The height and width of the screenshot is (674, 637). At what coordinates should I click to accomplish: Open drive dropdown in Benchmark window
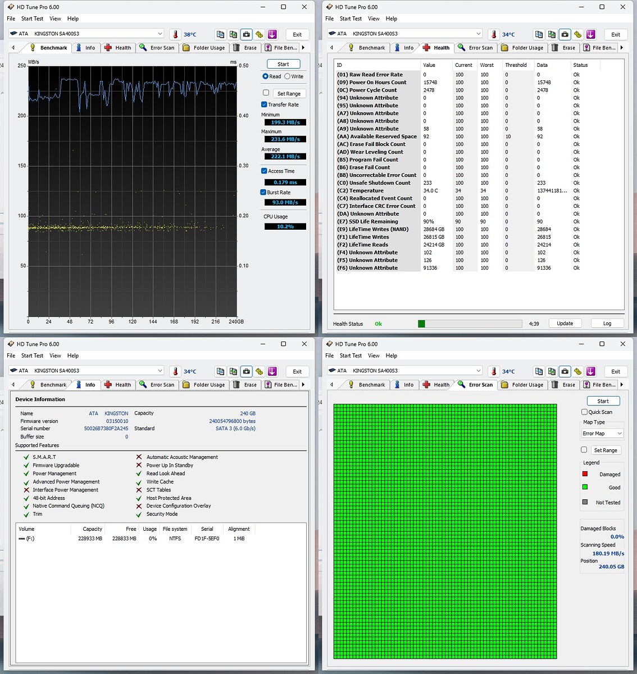coord(160,34)
